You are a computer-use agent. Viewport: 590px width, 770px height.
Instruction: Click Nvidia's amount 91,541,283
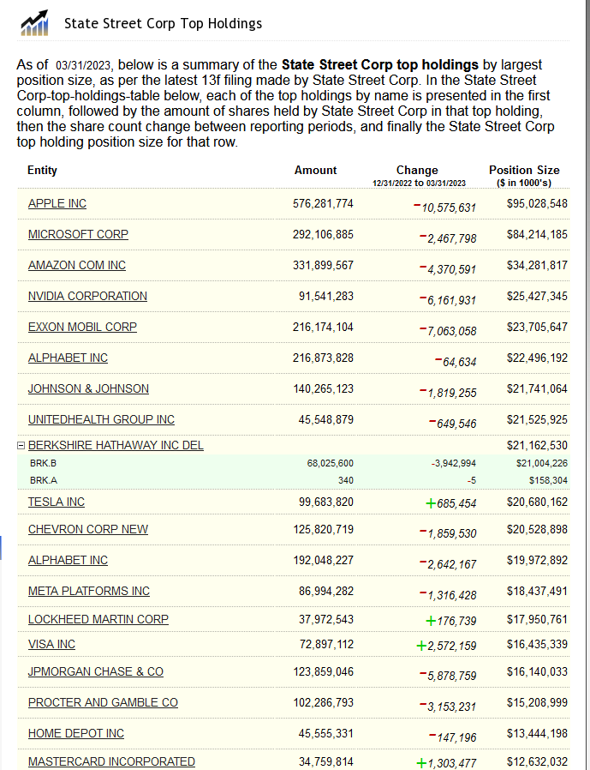[x=326, y=296]
